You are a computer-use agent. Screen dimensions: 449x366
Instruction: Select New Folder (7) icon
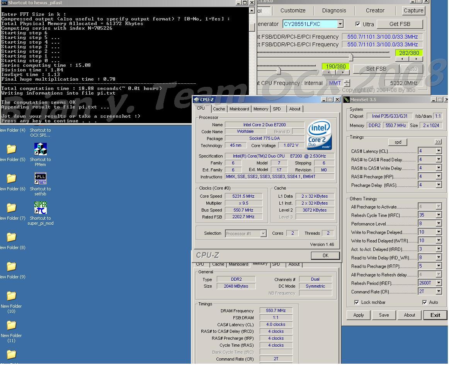pyautogui.click(x=12, y=208)
